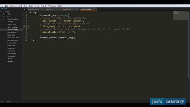190x107 pixels.
Task: Open author.php in the sidebar
Action: 12,24
